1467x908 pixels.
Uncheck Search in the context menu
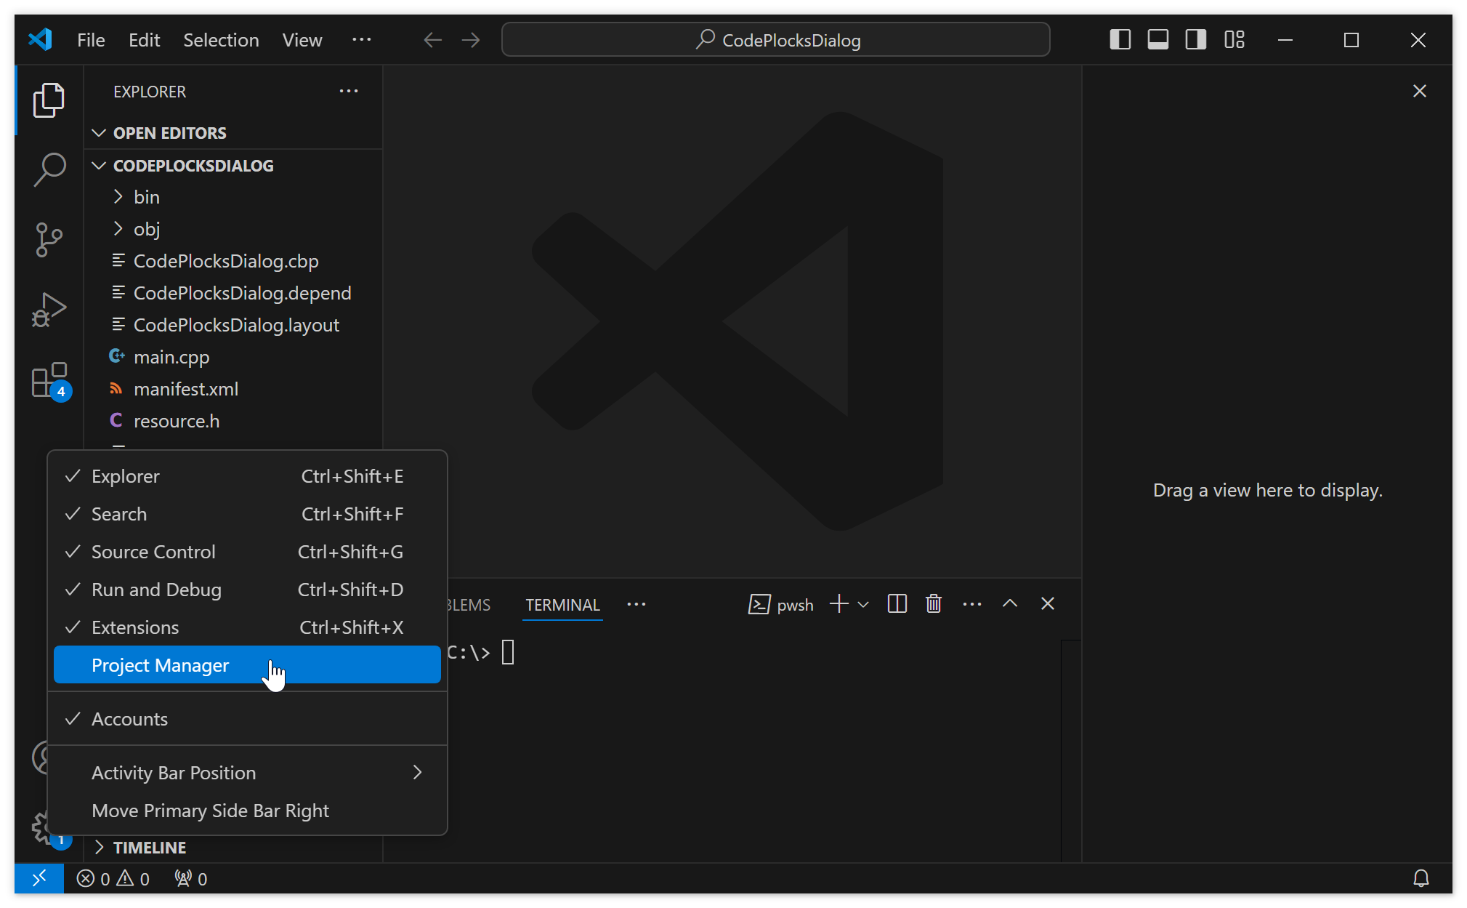point(247,514)
